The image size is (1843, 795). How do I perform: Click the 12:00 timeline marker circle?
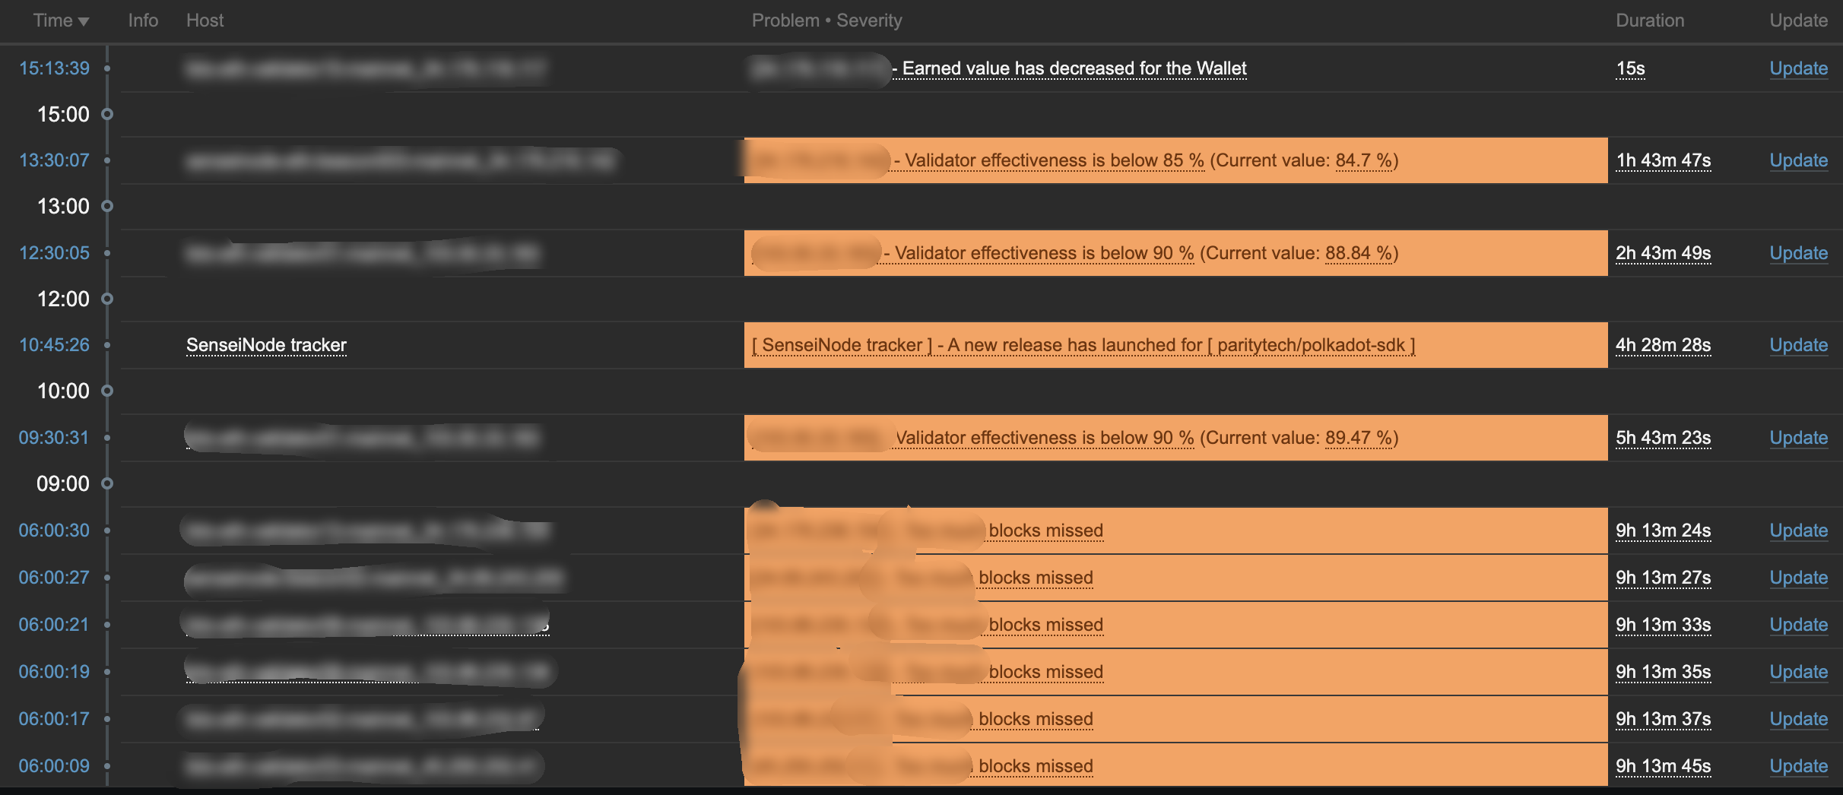107,299
